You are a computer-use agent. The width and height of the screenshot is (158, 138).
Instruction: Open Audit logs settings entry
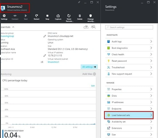coord(129,42)
